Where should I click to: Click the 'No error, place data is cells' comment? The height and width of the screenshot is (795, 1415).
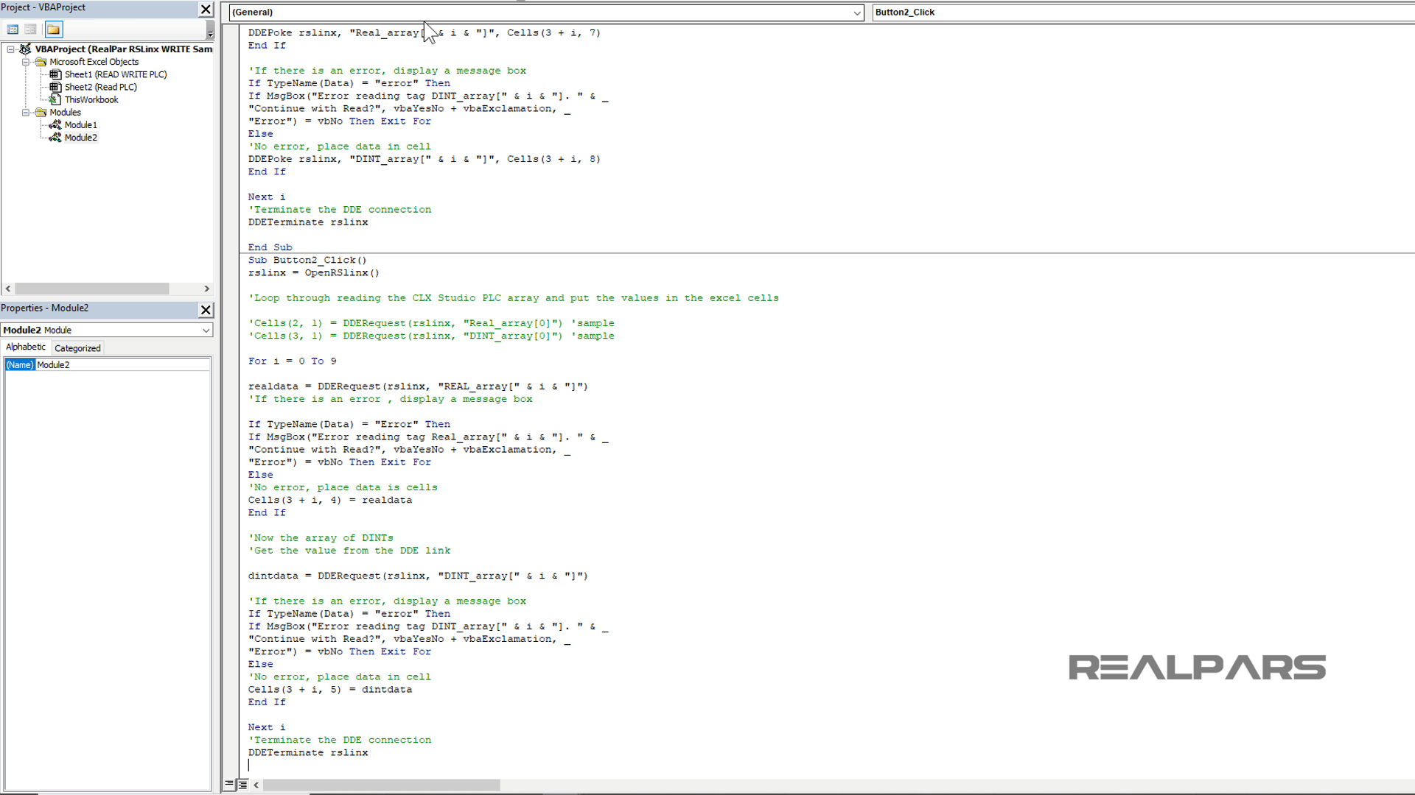click(343, 487)
